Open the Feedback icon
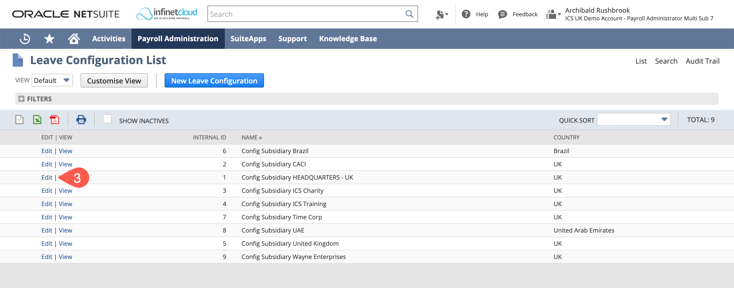 pos(503,14)
